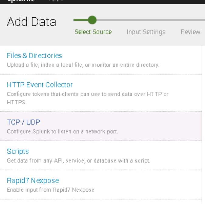Click the green progress step marker

(92, 20)
